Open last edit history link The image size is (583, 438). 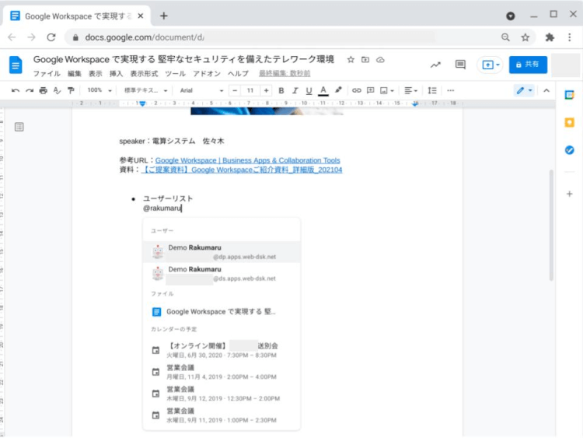pyautogui.click(x=285, y=74)
